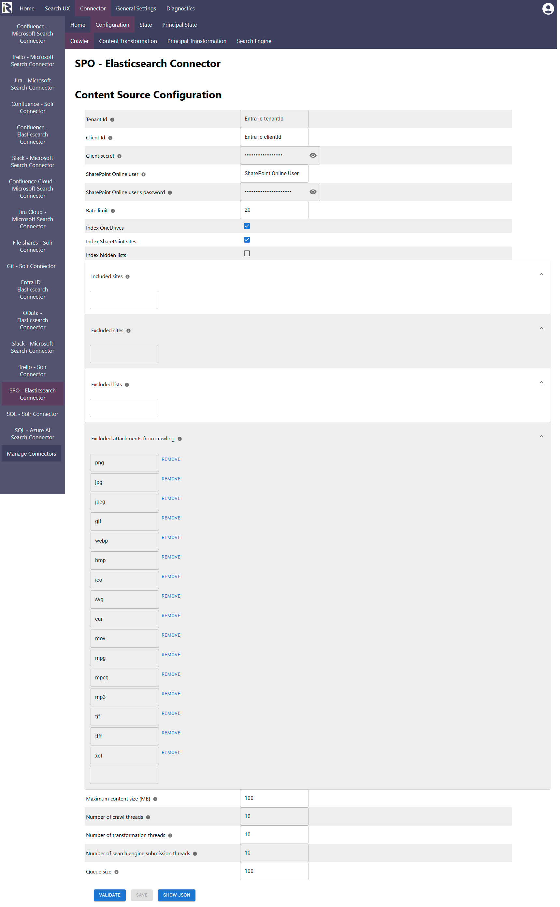Focus the Tenant Id input field

tap(274, 119)
